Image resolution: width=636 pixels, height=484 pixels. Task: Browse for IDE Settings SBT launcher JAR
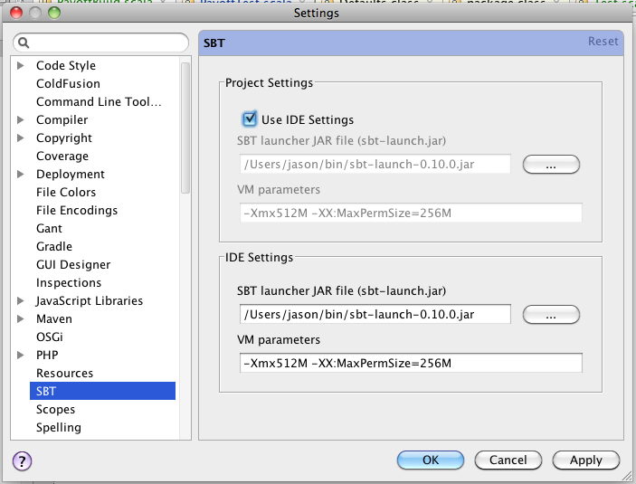tap(551, 315)
